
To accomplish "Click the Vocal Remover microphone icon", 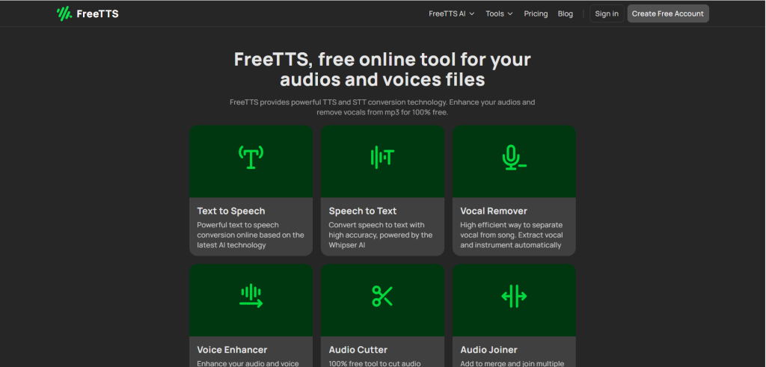I will pyautogui.click(x=514, y=157).
